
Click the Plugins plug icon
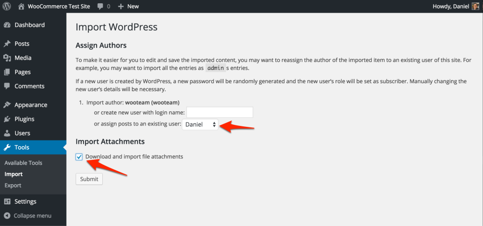point(7,119)
